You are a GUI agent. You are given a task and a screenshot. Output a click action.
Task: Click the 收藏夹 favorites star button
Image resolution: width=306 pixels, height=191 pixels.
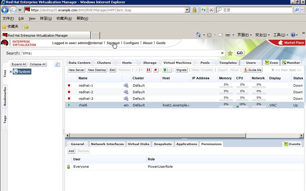click(10, 26)
